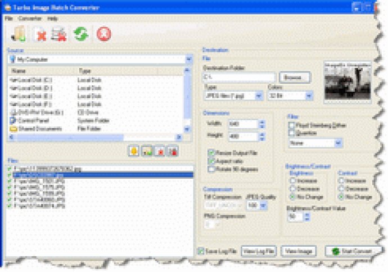Open the File menu

(8, 19)
